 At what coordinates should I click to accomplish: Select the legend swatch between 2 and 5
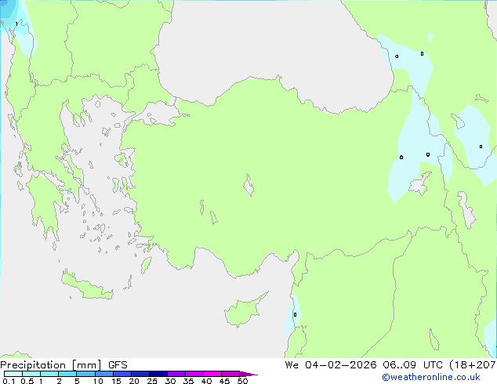67,374
